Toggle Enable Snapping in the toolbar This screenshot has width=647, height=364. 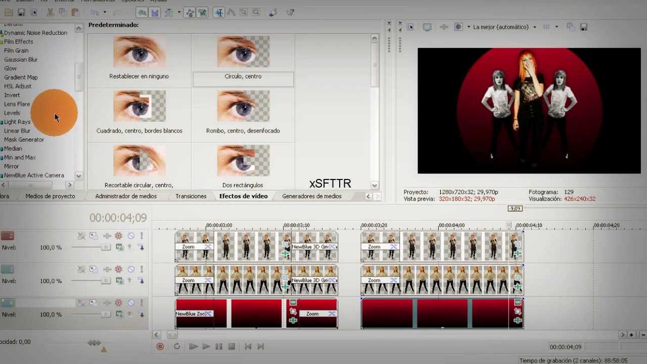pyautogui.click(x=142, y=12)
